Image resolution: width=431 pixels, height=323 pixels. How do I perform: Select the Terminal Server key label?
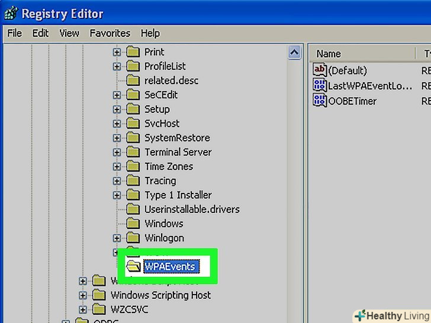pos(178,152)
